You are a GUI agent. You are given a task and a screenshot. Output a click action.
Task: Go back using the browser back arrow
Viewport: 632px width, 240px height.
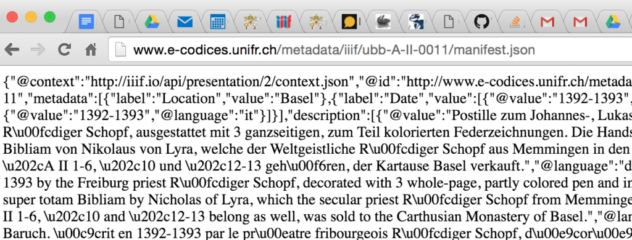[x=12, y=50]
